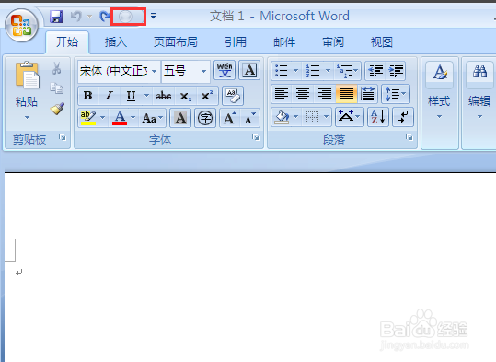Shrink font size with small A
Viewport: 496px width, 362px height.
[250, 118]
